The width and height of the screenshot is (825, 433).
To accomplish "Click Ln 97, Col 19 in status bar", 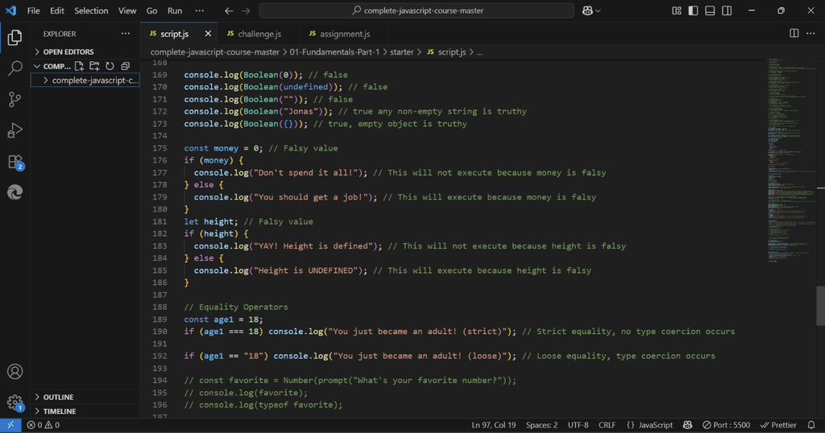I will (x=494, y=425).
